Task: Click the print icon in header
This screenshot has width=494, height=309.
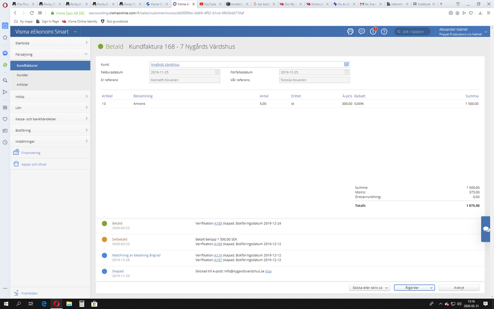Action: [350, 32]
